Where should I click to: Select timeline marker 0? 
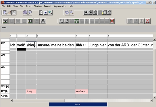13,36
